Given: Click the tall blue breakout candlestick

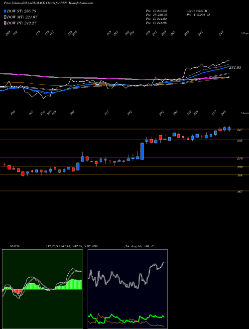Looking at the screenshot, I should click(142, 151).
